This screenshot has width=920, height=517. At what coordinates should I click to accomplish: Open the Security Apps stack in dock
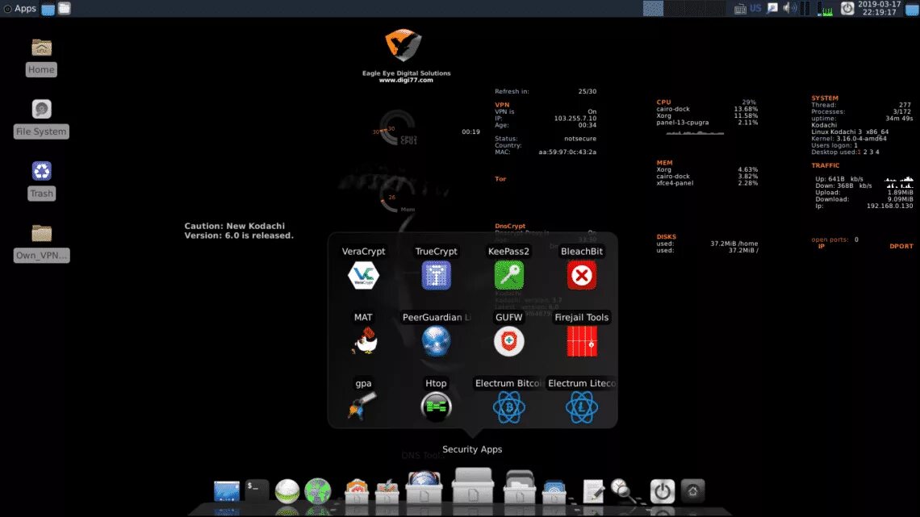click(x=473, y=486)
